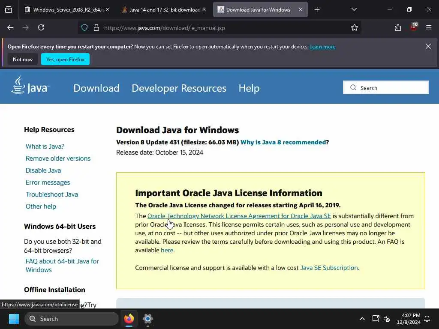
Task: Open FAQ about 64-bit Java link
Action: pos(62,266)
